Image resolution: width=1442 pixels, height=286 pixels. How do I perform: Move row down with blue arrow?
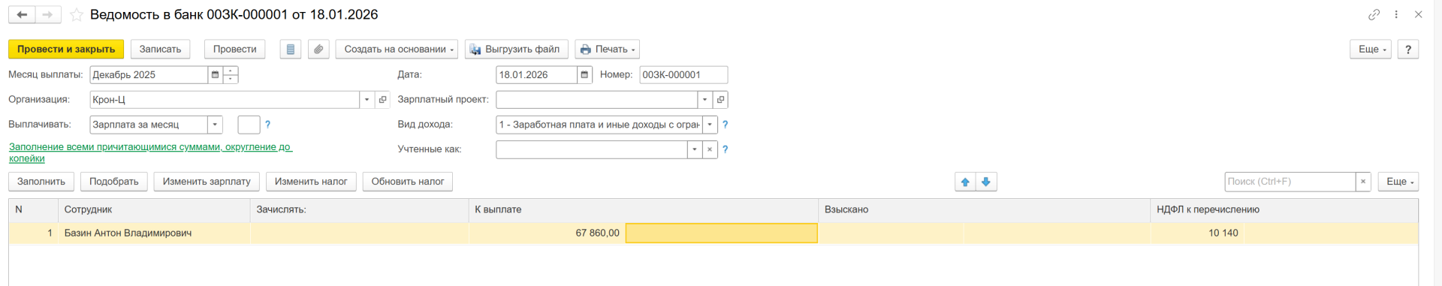tap(986, 182)
